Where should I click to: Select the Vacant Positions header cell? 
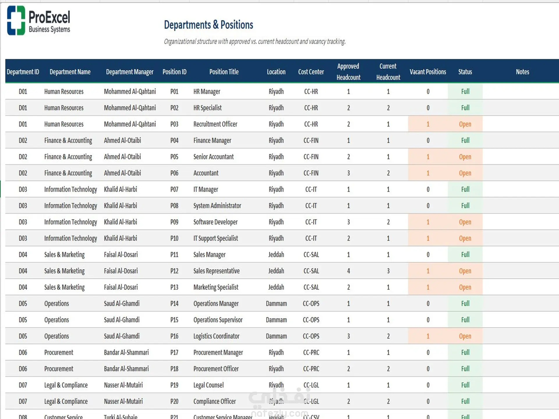[x=428, y=72]
